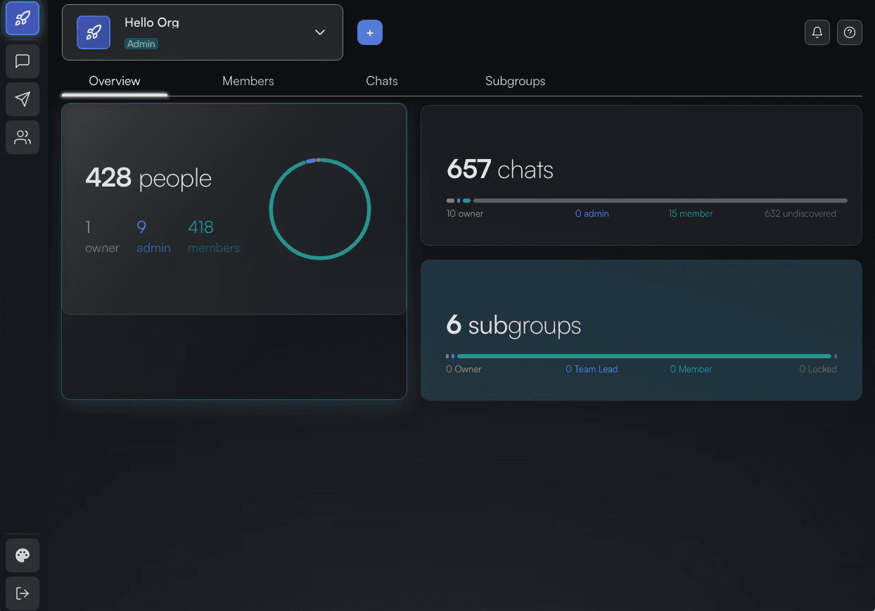875x611 pixels.
Task: Switch to the Members tab
Action: [248, 81]
